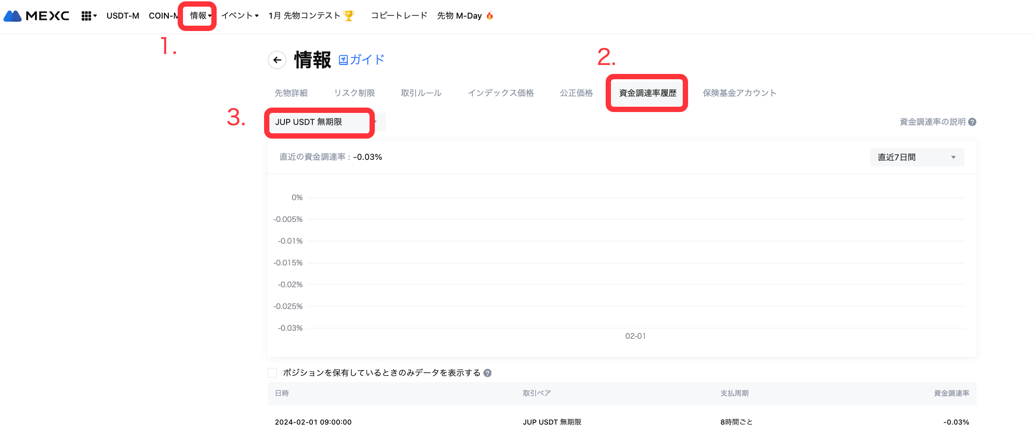Expand the 情報 dropdown menu
1035x441 pixels.
coord(200,16)
